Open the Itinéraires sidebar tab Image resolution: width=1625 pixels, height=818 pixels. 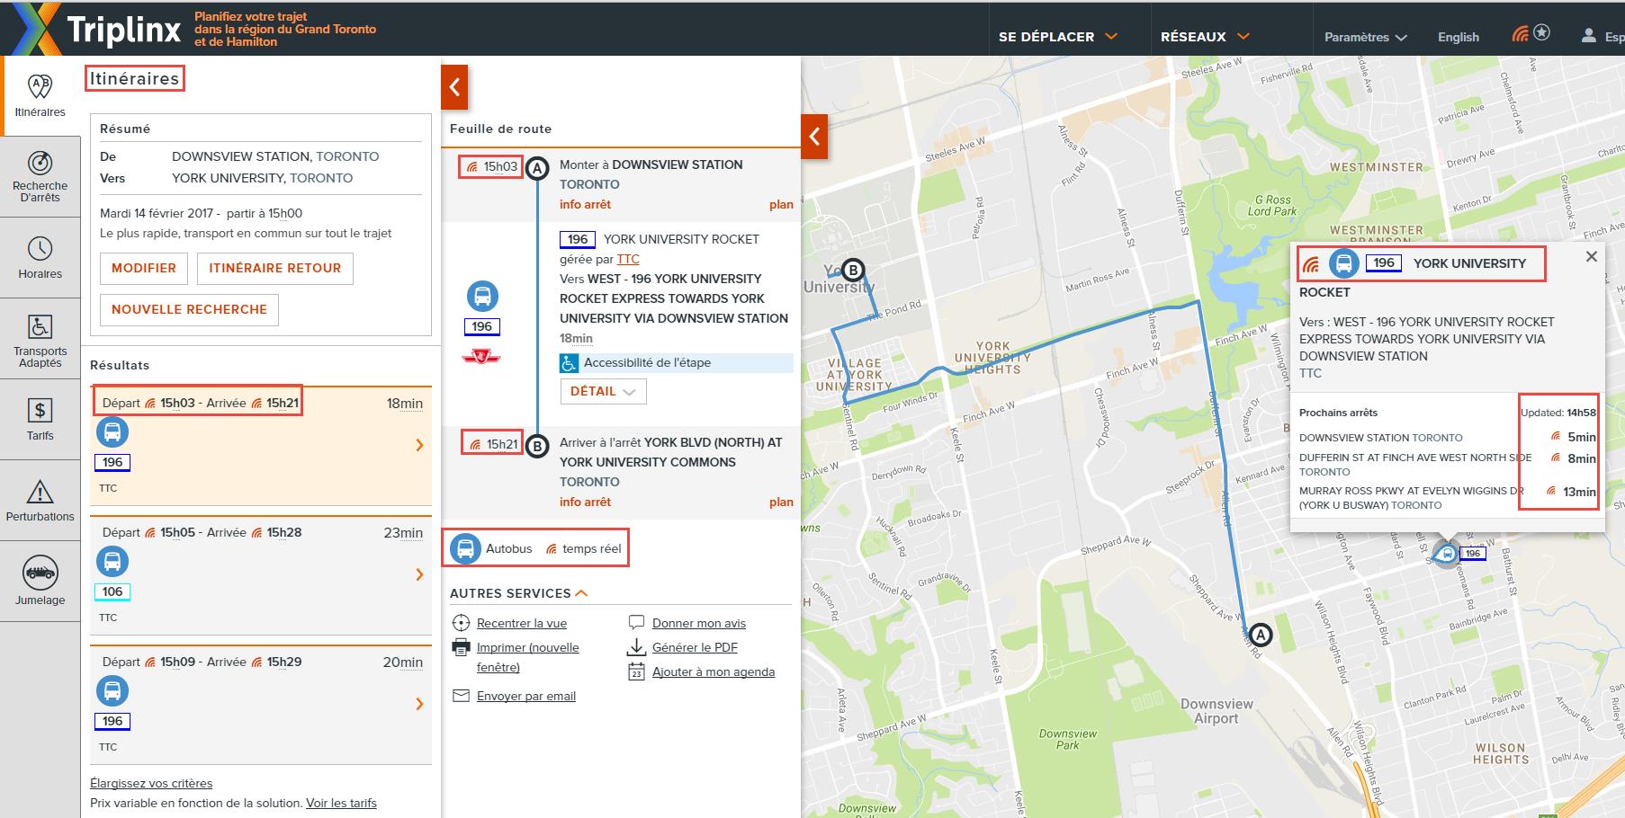tap(40, 96)
